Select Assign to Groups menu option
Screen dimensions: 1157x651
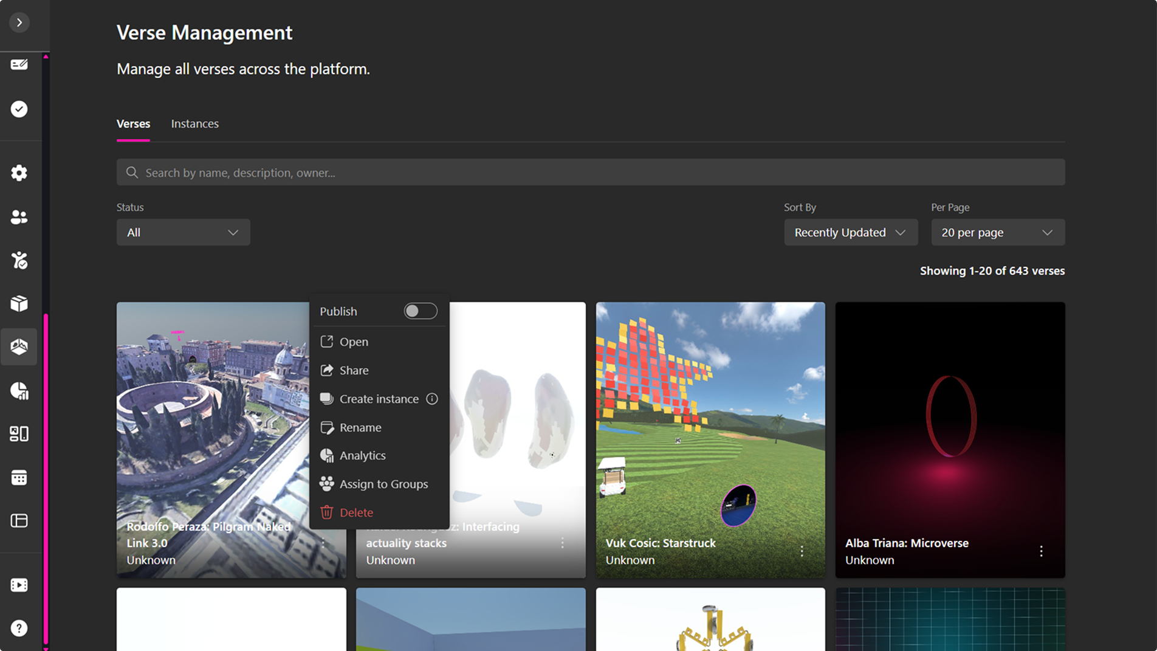click(383, 484)
